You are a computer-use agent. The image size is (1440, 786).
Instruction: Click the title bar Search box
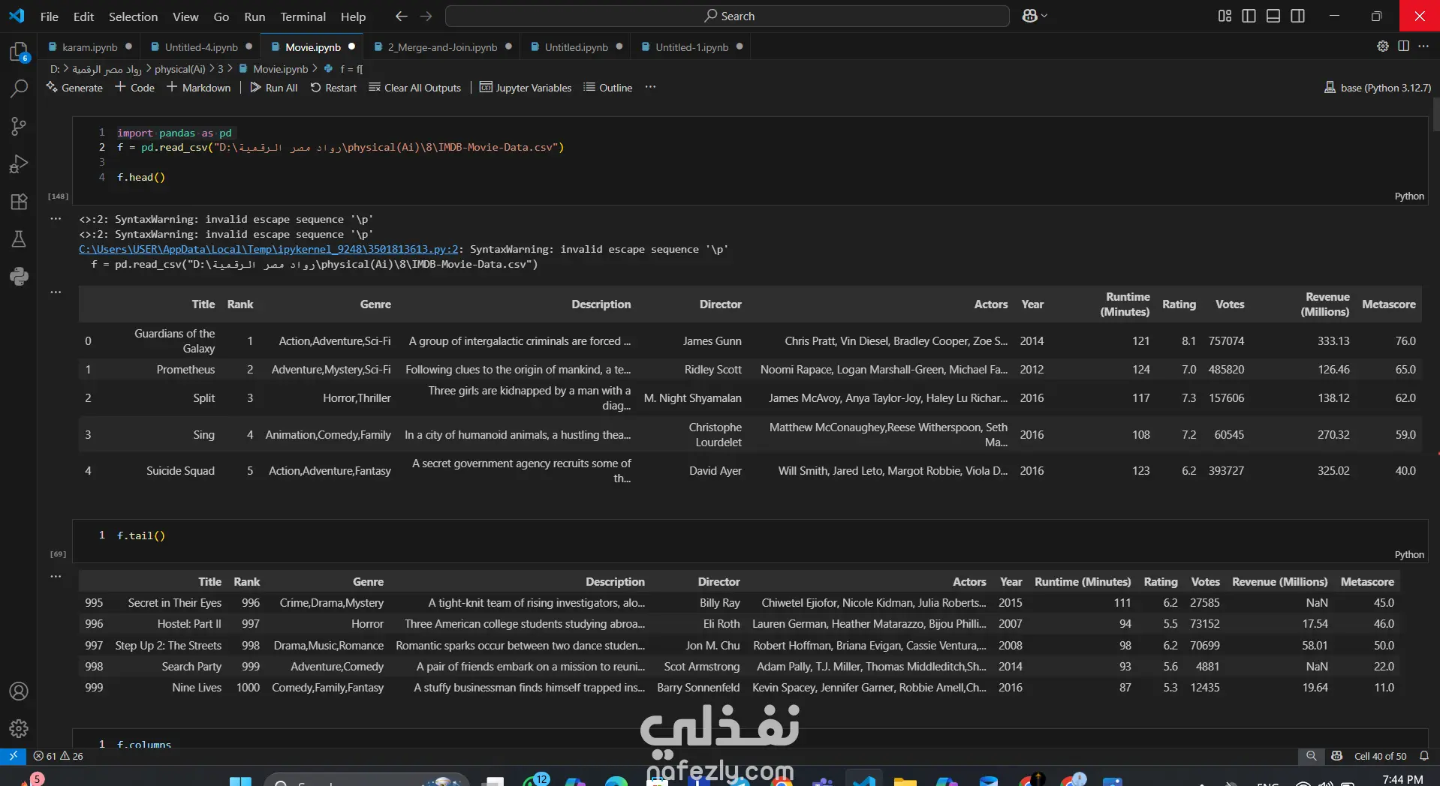pyautogui.click(x=727, y=16)
